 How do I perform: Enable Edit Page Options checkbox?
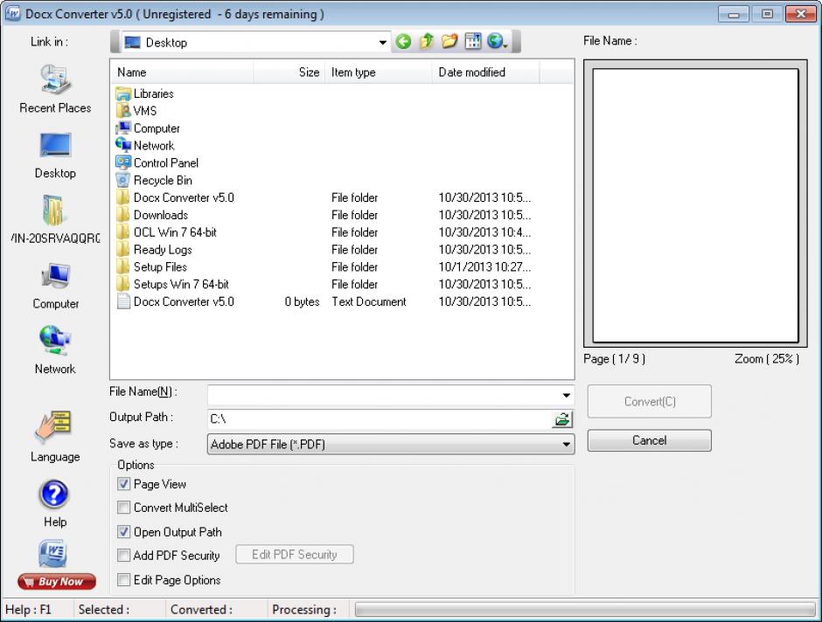[123, 579]
